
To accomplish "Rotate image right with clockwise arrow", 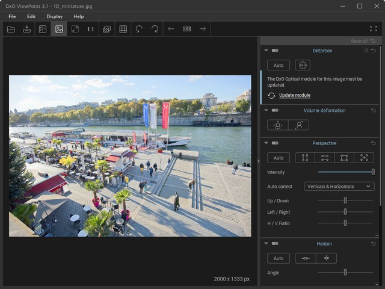I will (155, 29).
